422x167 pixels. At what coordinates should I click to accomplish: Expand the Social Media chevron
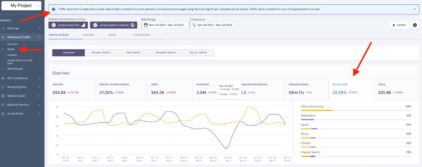pos(40,114)
